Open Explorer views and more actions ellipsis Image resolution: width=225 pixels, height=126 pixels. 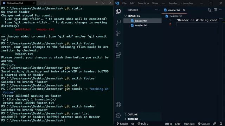(157, 10)
